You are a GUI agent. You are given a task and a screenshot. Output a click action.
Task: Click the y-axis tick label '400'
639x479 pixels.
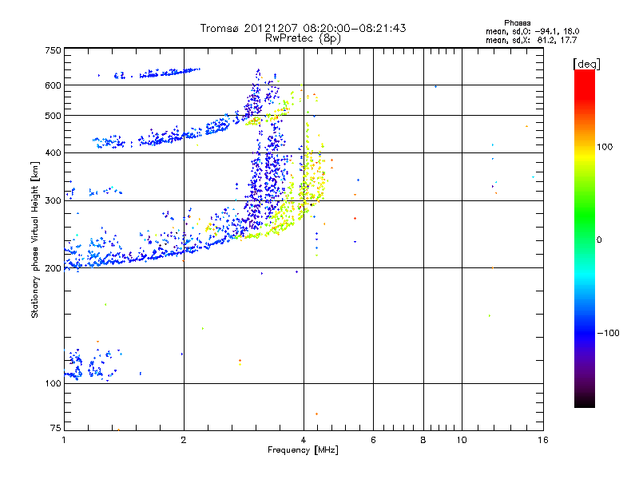tap(53, 153)
